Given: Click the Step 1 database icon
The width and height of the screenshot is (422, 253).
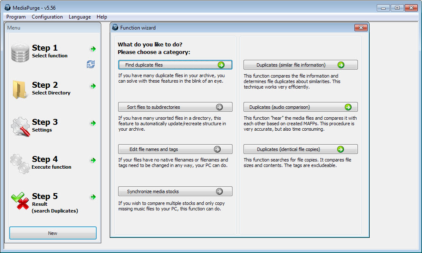Looking at the screenshot, I should click(x=20, y=52).
